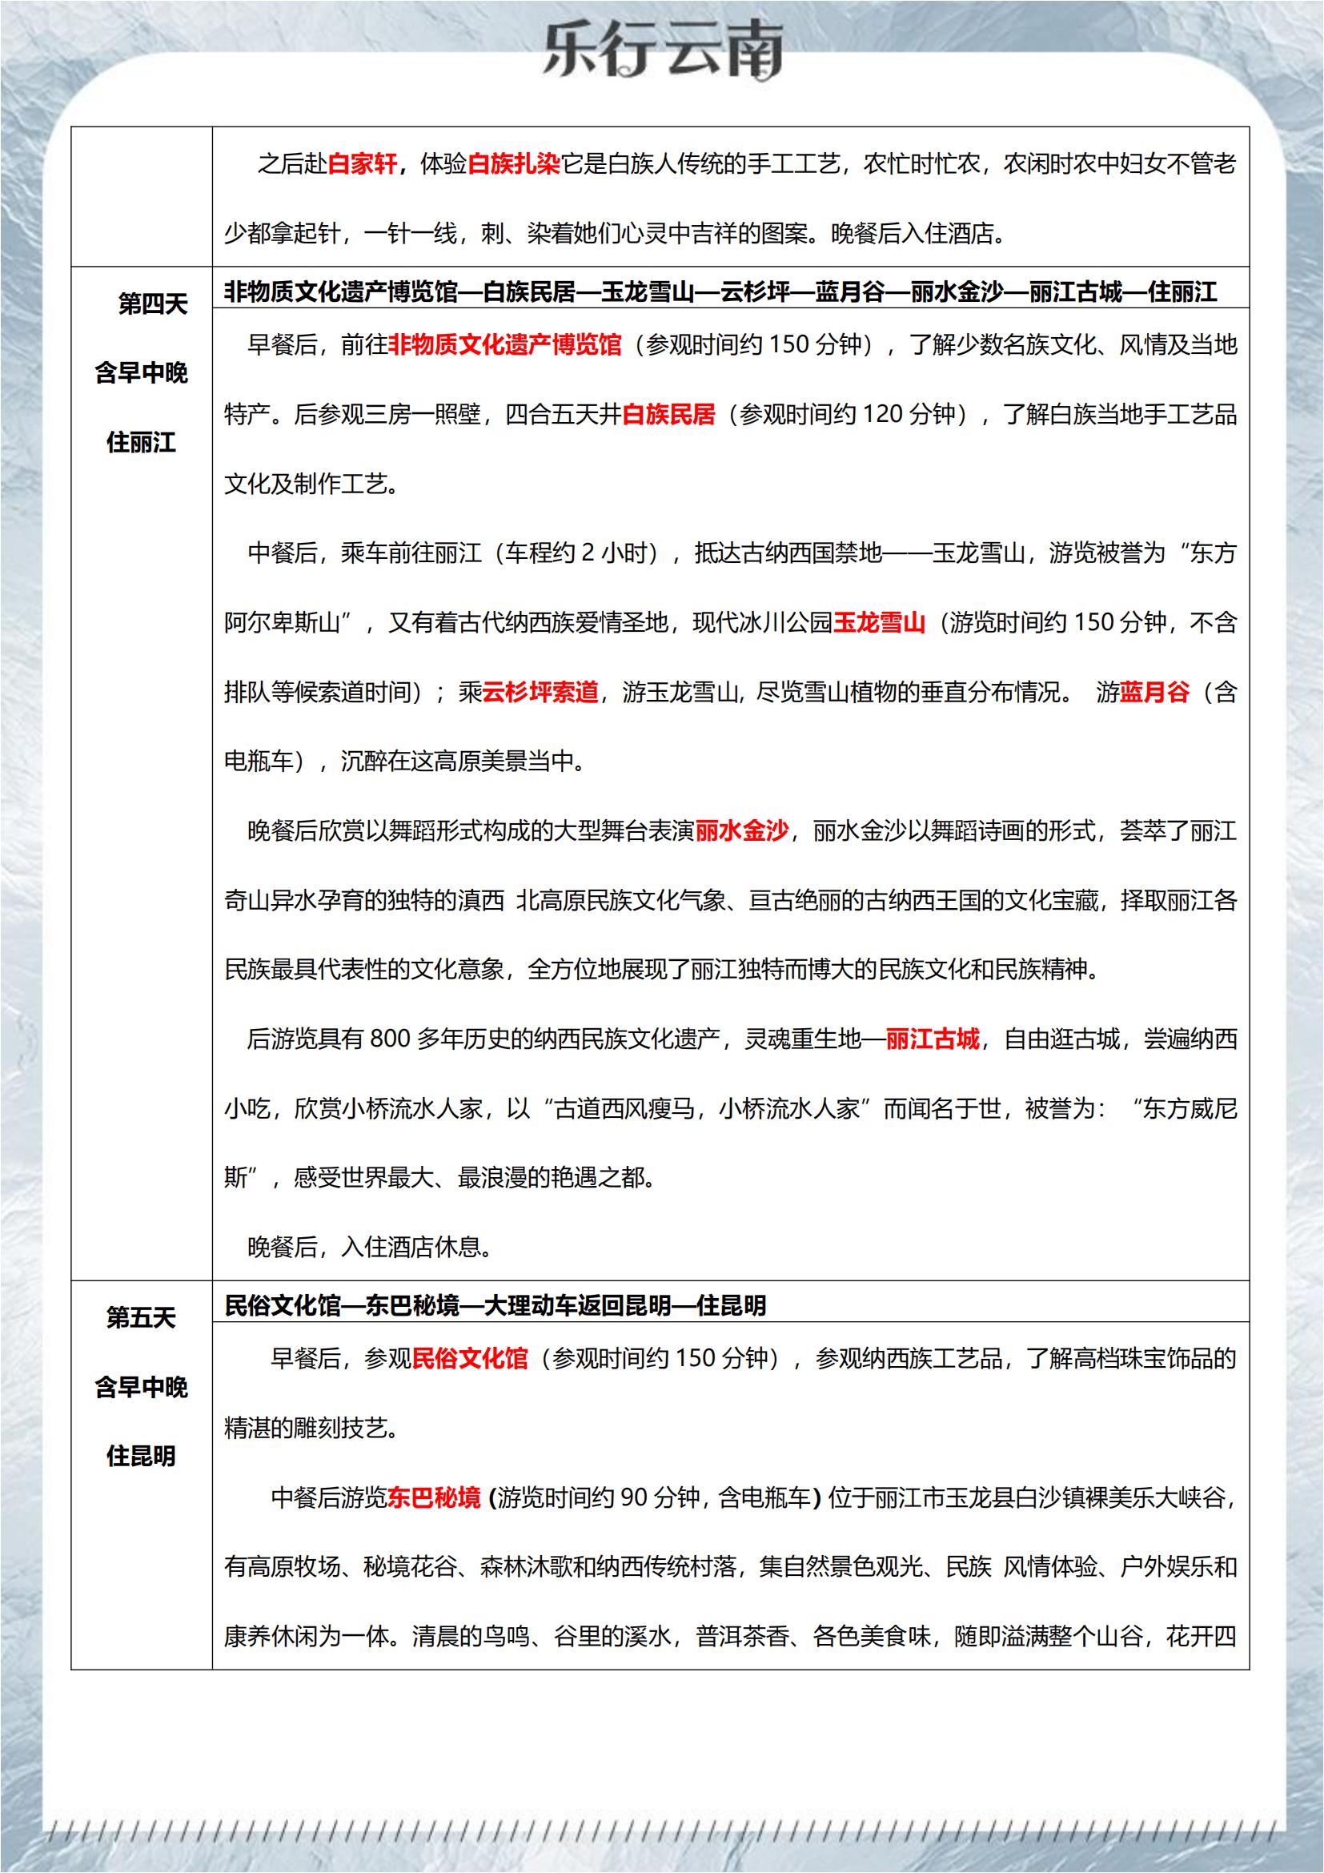The height and width of the screenshot is (1873, 1324).
Task: Click the text 阿尔卑斯山
Action: [x=283, y=622]
